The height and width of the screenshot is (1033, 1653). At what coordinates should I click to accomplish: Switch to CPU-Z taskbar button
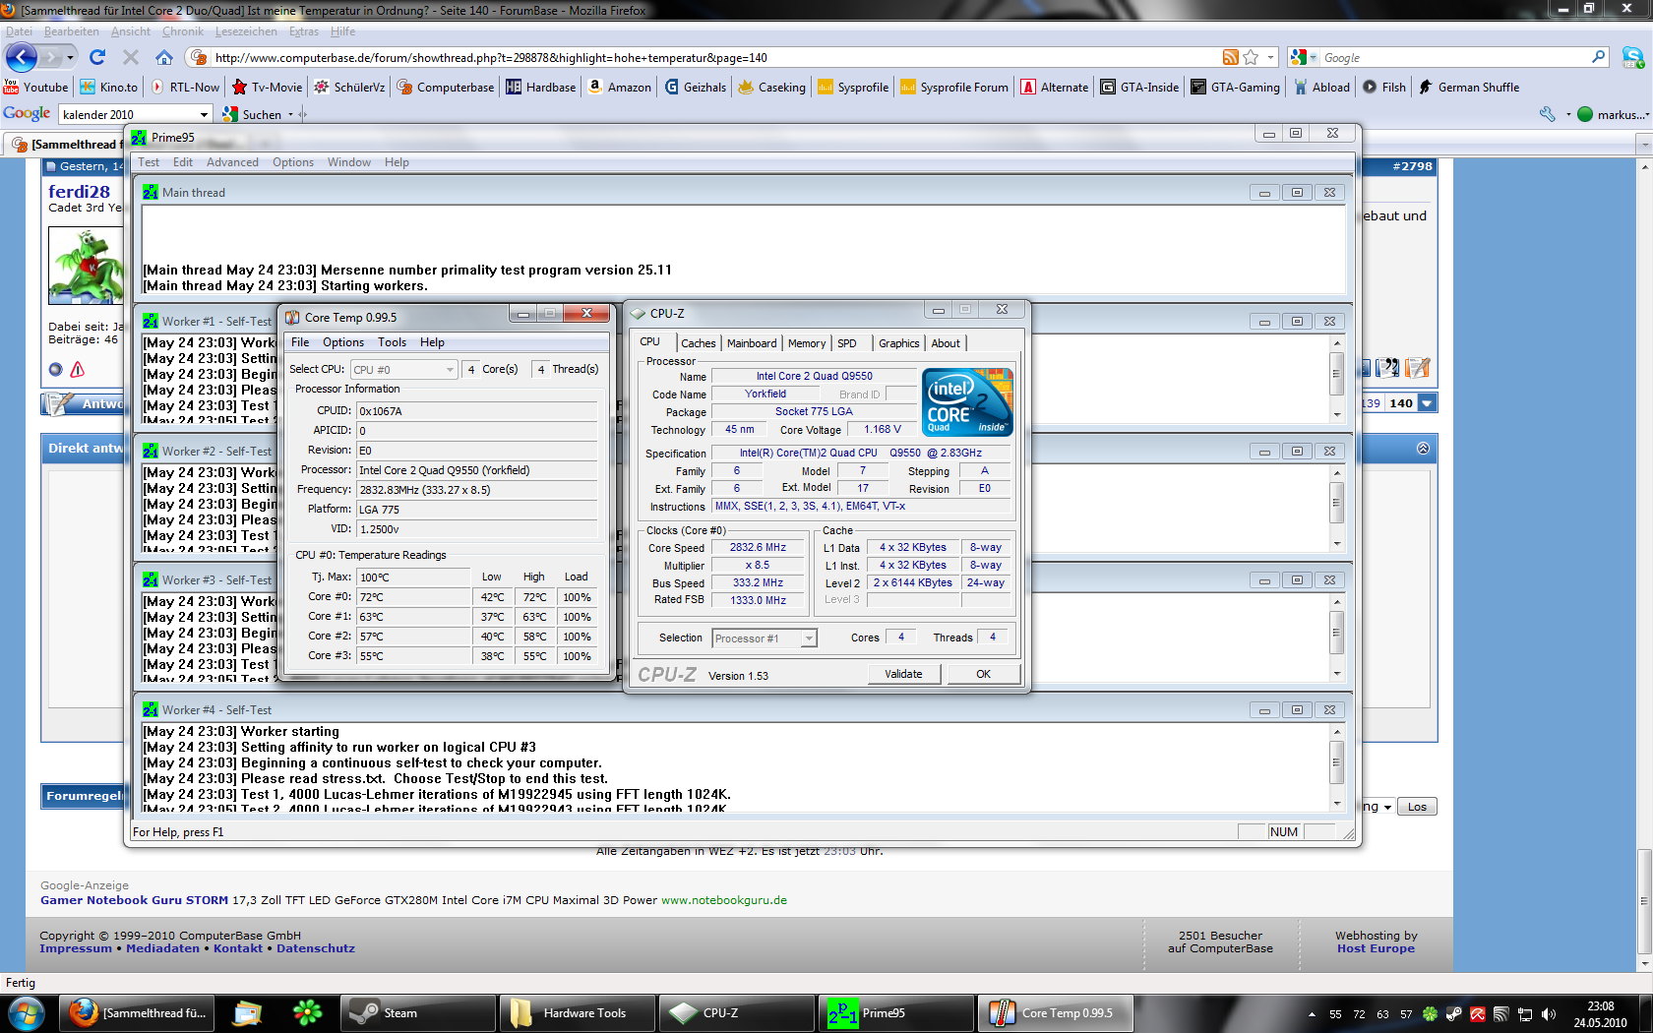pyautogui.click(x=737, y=1012)
